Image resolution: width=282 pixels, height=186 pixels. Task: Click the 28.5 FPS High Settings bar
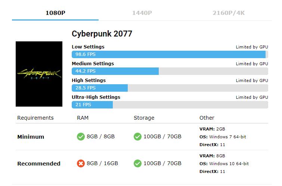170,88
